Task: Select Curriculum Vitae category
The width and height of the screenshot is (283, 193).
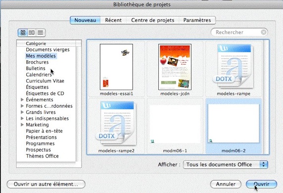Action: (45, 81)
